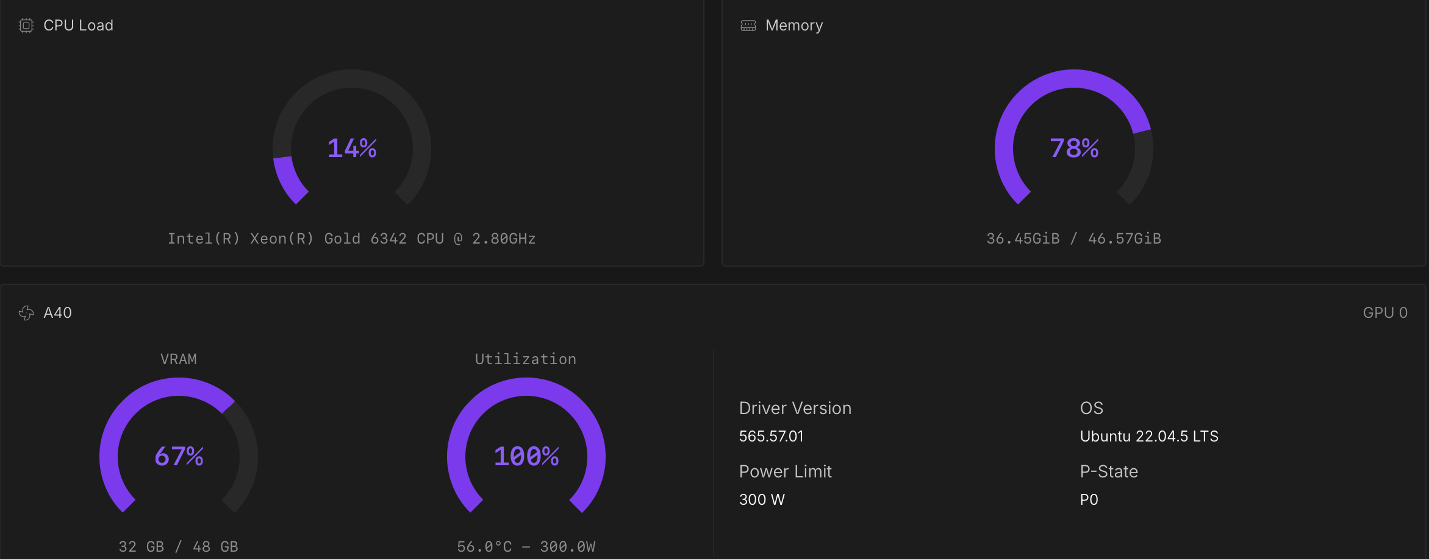Toggle the A40 GPU panel header
1429x559 pixels.
[x=57, y=313]
